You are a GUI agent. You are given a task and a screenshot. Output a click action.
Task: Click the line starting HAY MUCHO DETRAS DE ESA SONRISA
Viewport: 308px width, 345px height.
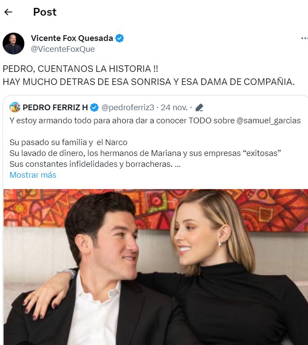click(x=149, y=82)
